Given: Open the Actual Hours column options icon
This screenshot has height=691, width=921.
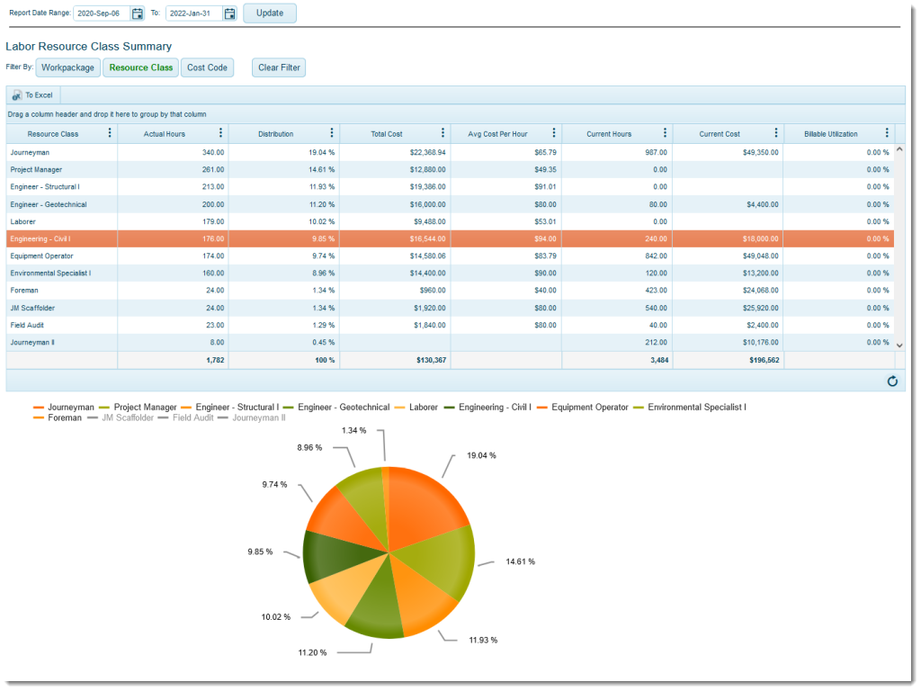Looking at the screenshot, I should click(220, 133).
